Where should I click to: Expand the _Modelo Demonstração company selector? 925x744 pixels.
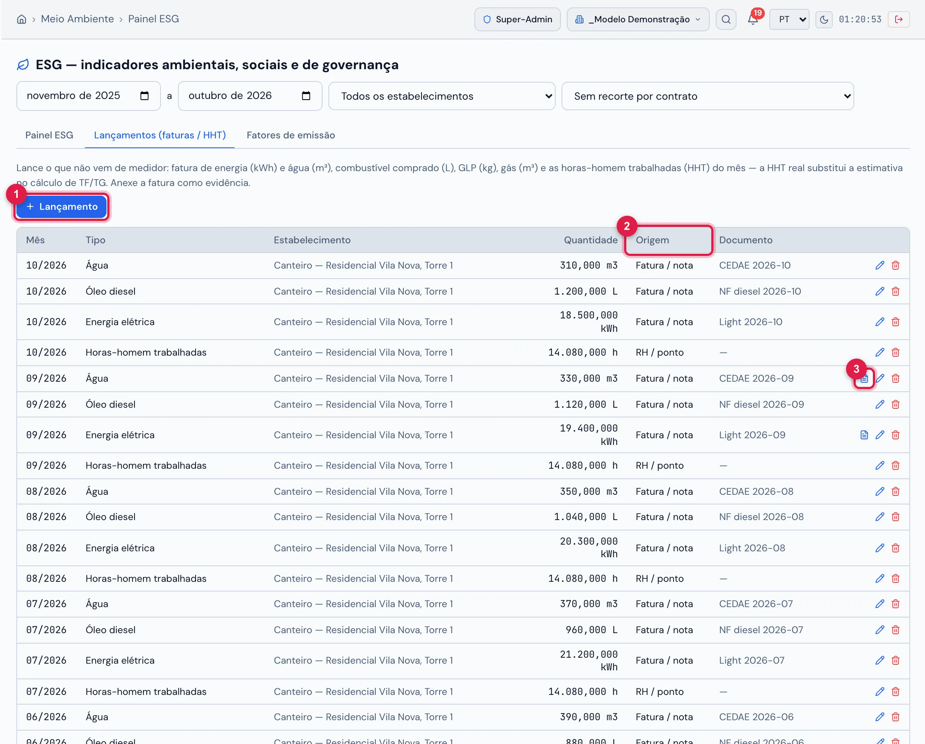pyautogui.click(x=638, y=19)
